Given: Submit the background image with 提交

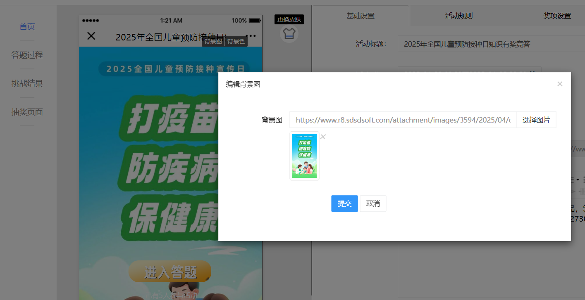Looking at the screenshot, I should tap(344, 203).
